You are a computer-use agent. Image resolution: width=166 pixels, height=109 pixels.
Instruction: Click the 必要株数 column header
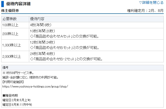(10, 19)
